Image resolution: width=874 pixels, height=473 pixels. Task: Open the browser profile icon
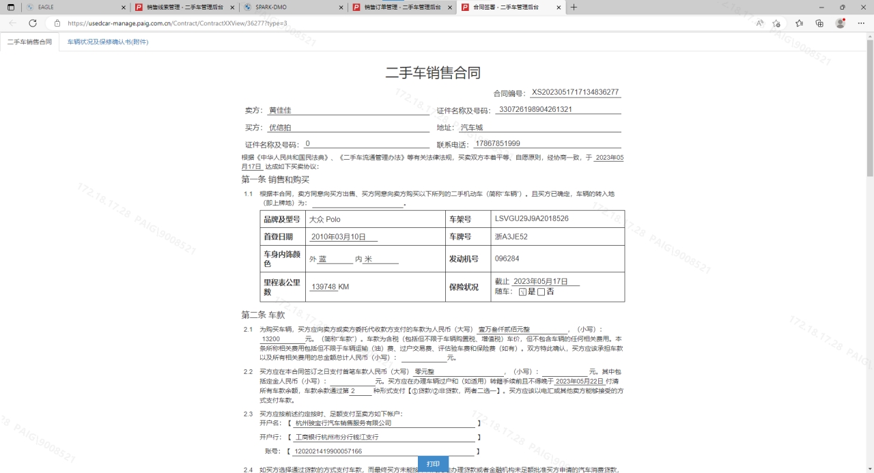pos(841,23)
